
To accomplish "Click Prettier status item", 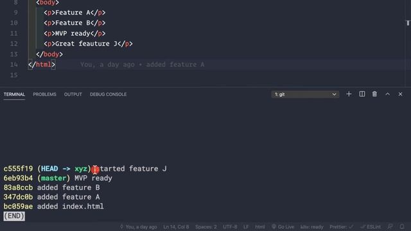I will pyautogui.click(x=341, y=227).
